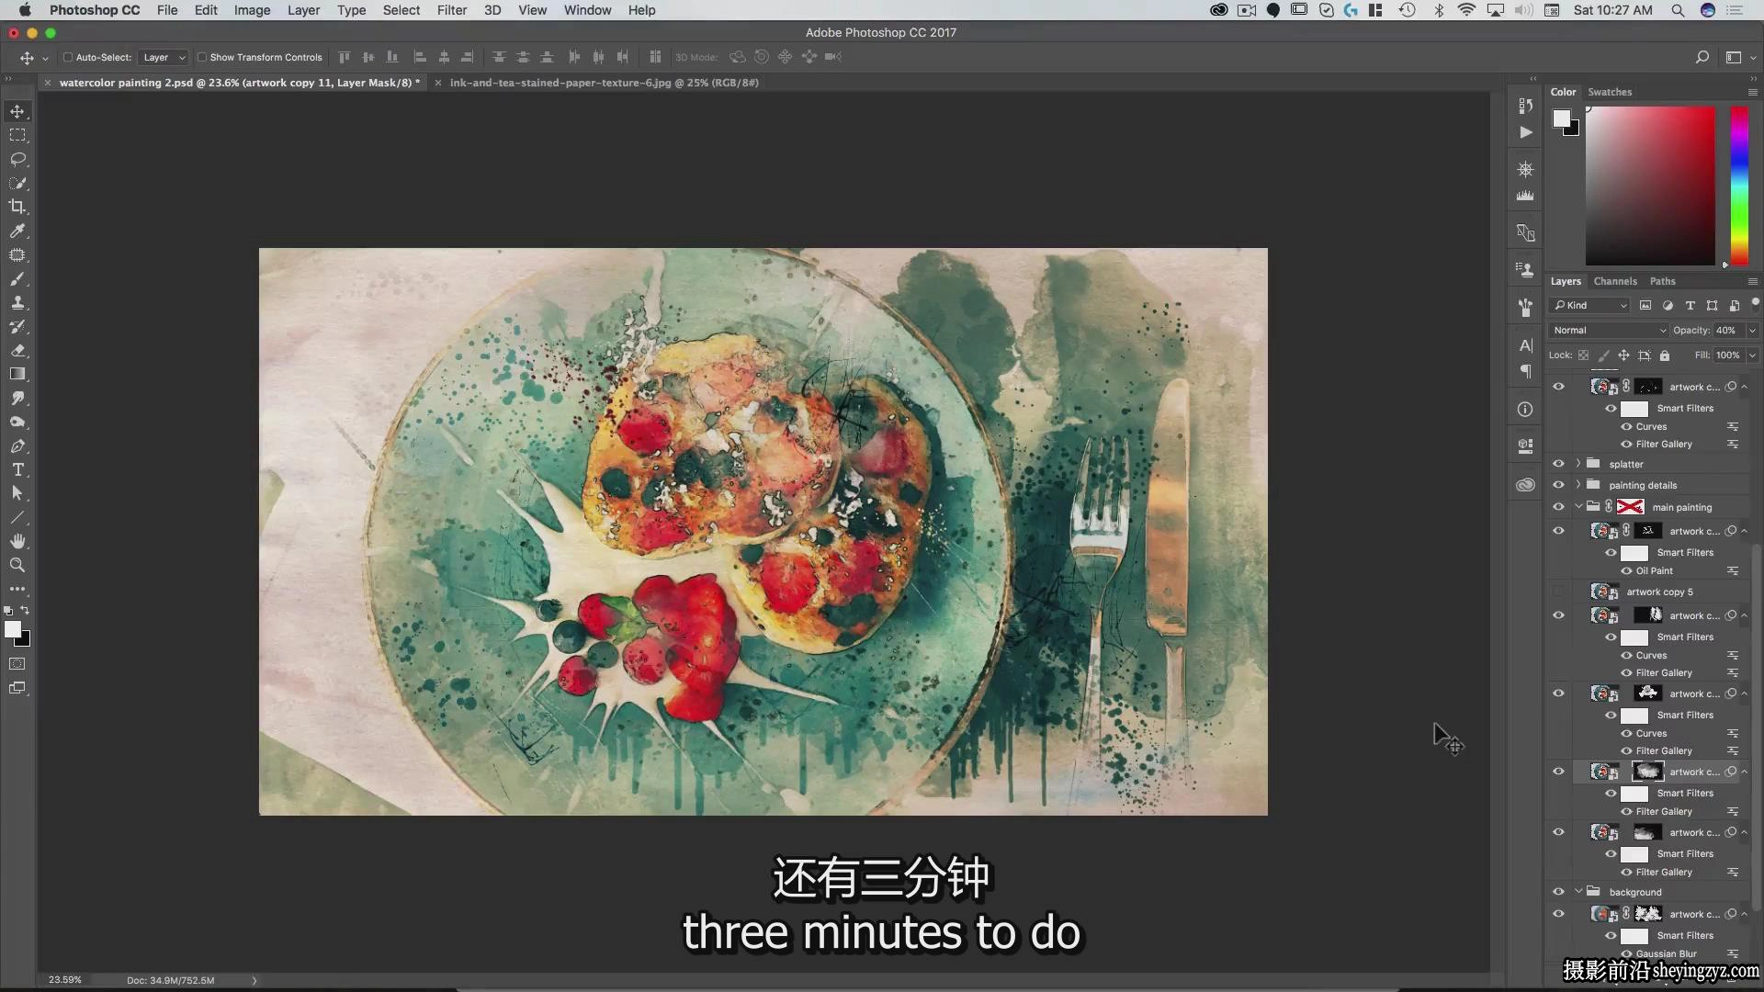Screen dimensions: 1764x992
Task: Hide the background group
Action: (1558, 892)
